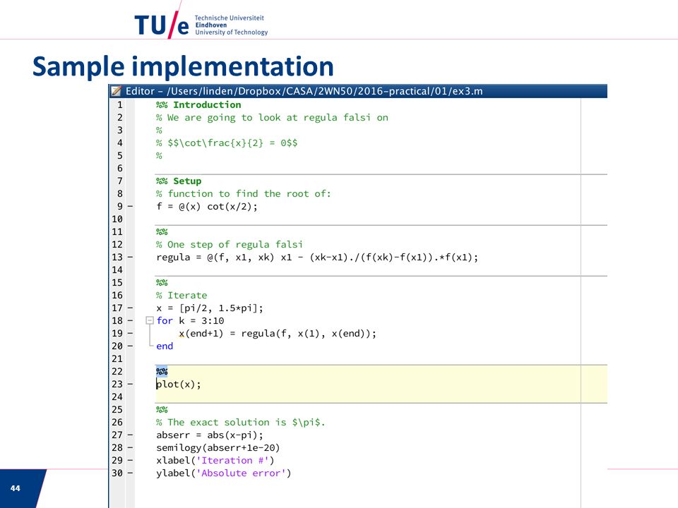Set breakpoint dash on line 17
Image resolution: width=678 pixels, height=508 pixels.
point(130,308)
